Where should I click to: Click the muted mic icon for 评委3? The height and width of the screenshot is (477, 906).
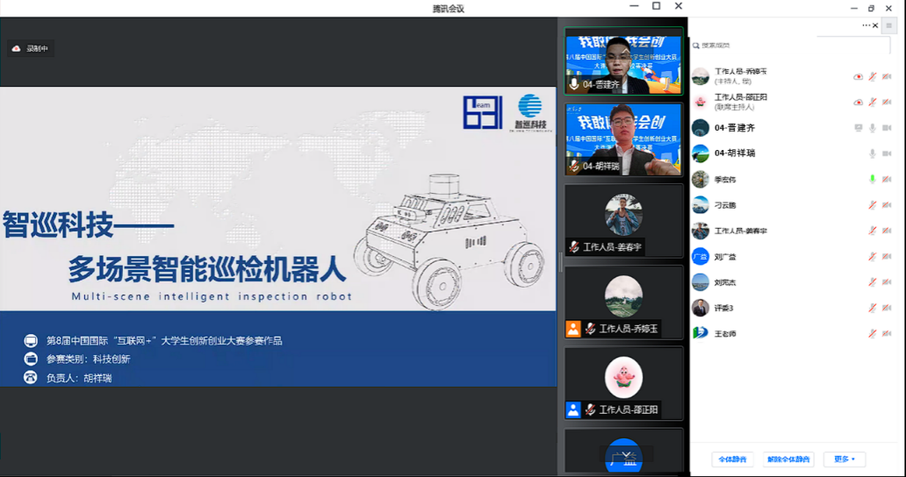click(x=872, y=308)
